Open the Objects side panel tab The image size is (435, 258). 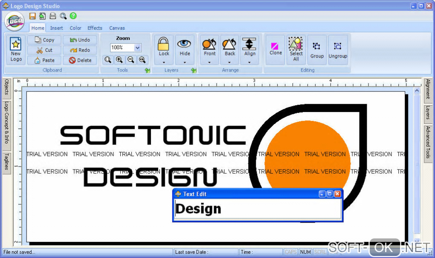[x=7, y=88]
